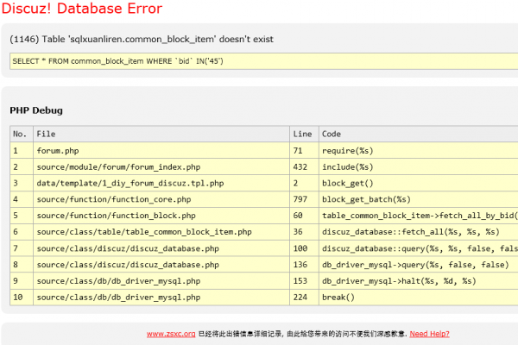
Task: Click line number '432'
Action: 304,166
